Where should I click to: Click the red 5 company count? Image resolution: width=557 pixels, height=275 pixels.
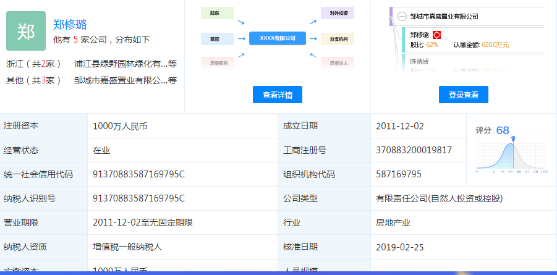tap(75, 40)
